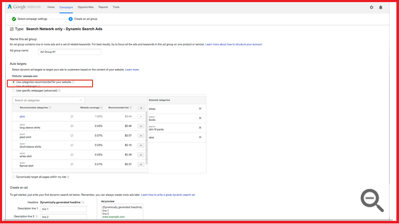The height and width of the screenshot is (224, 399).
Task: Open the notifications bell
Action: [x=380, y=7]
